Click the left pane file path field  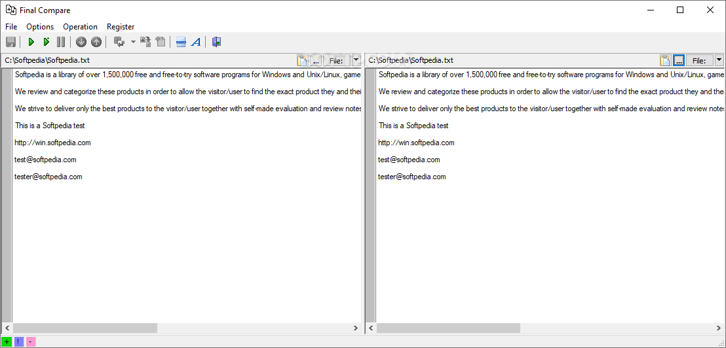coord(149,60)
